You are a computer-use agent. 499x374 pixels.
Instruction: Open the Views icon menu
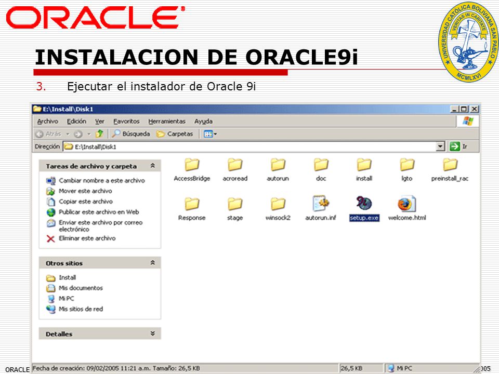click(210, 134)
